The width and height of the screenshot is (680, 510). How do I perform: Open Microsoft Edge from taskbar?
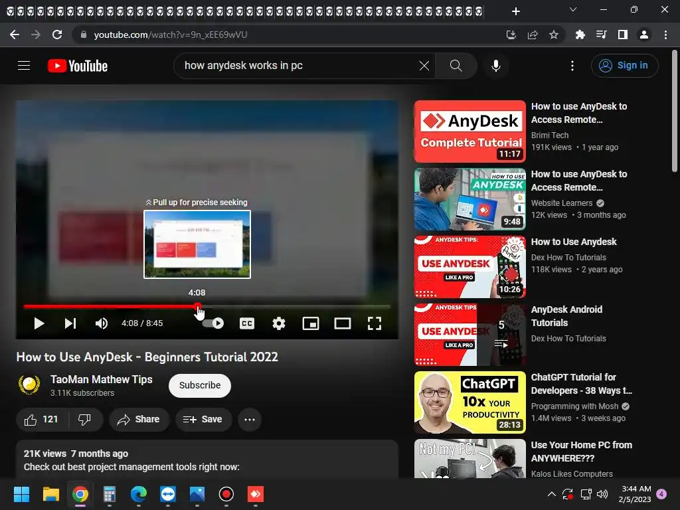[x=139, y=494]
